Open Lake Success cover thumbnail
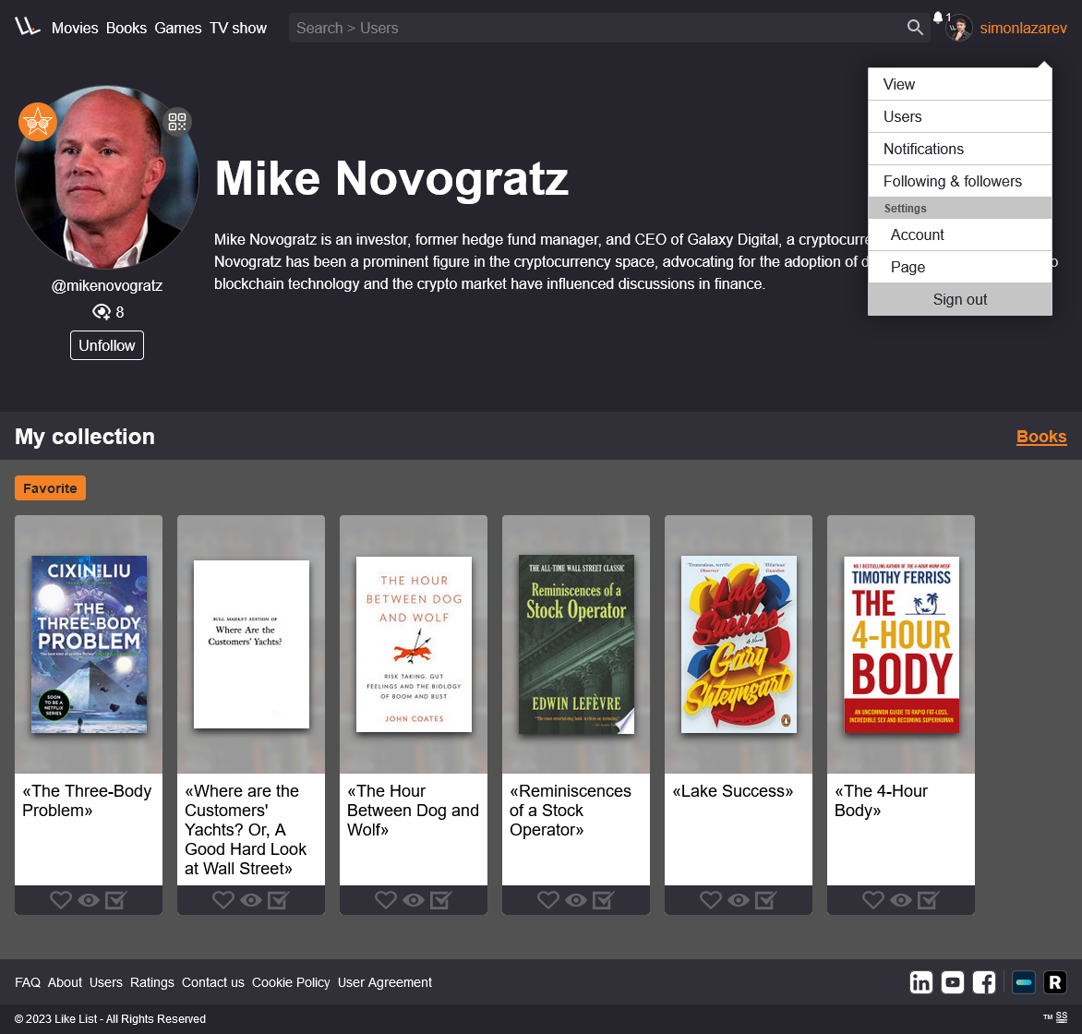This screenshot has width=1082, height=1034. coord(739,644)
